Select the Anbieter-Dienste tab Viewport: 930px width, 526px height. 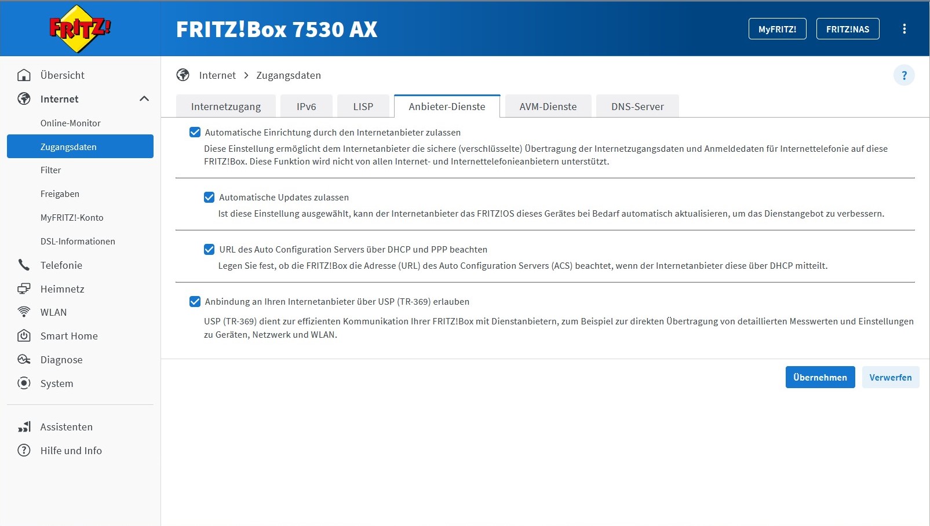447,107
